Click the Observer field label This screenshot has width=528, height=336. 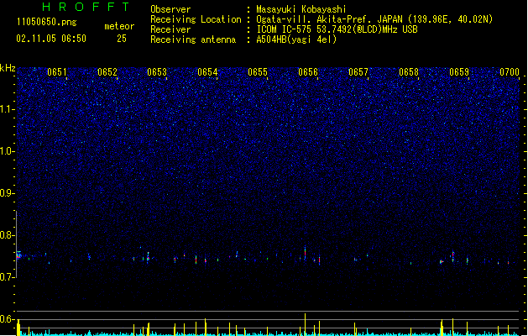click(x=170, y=9)
